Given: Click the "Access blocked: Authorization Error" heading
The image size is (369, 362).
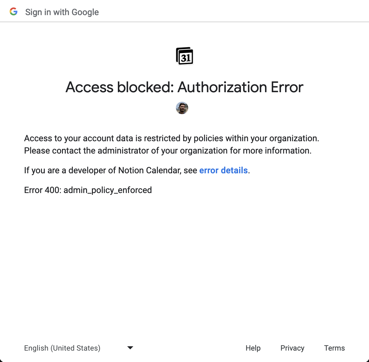Looking at the screenshot, I should coord(184,87).
